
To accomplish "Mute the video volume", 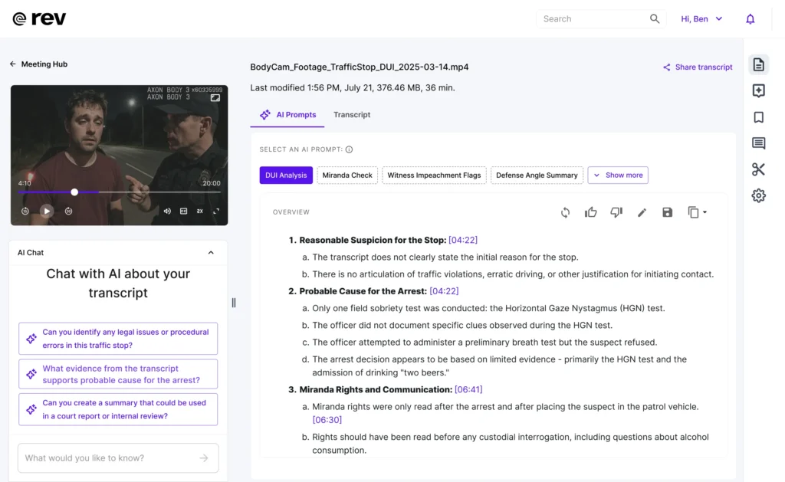I will click(167, 211).
